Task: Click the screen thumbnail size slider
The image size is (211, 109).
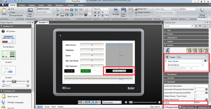Action: click(x=14, y=81)
